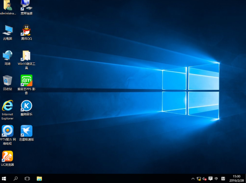Image resolution: width=246 pixels, height=183 pixels.
Task: Open the Action Center notifications icon
Action: pos(211,178)
